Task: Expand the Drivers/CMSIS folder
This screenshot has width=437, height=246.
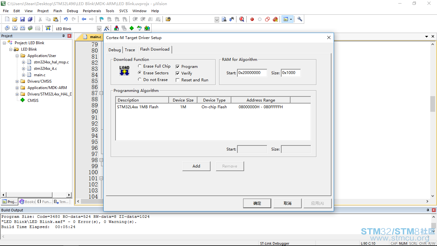Action: tap(17, 81)
